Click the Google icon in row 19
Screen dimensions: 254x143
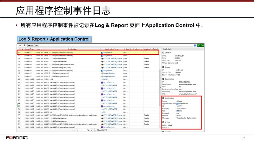click(x=102, y=73)
